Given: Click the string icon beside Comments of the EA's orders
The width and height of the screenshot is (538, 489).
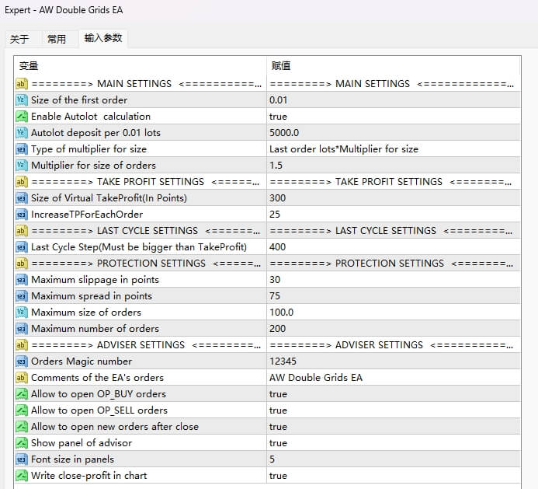Looking at the screenshot, I should click(22, 378).
